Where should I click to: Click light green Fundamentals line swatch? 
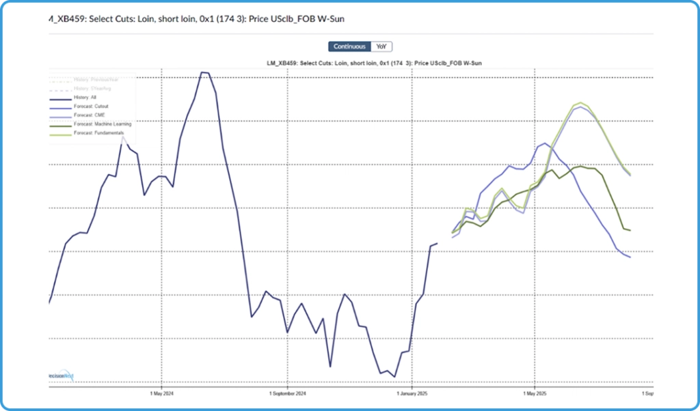coord(62,133)
